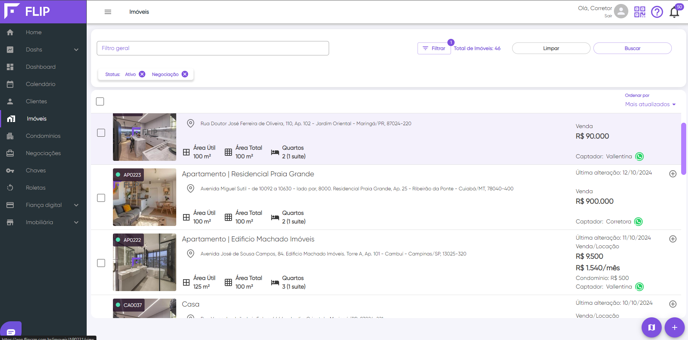
Task: Click the add new property floating button
Action: tap(675, 327)
